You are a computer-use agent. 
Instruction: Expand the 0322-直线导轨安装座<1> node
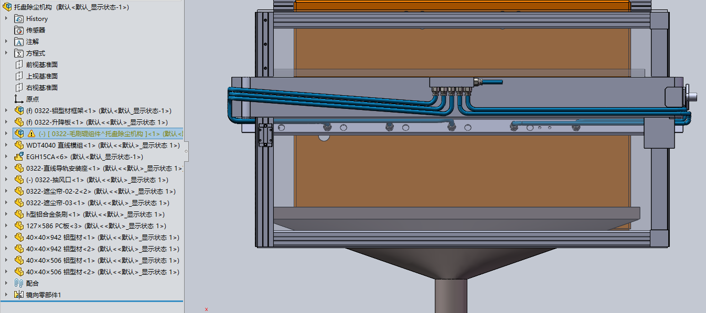[x=6, y=169]
